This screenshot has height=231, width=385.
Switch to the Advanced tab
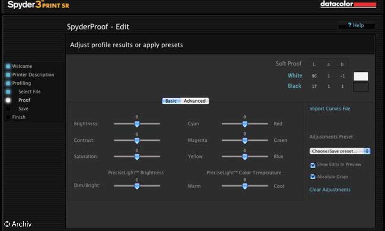(194, 101)
